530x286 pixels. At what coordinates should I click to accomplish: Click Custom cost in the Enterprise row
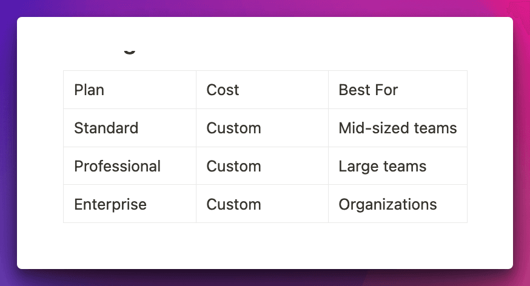233,205
